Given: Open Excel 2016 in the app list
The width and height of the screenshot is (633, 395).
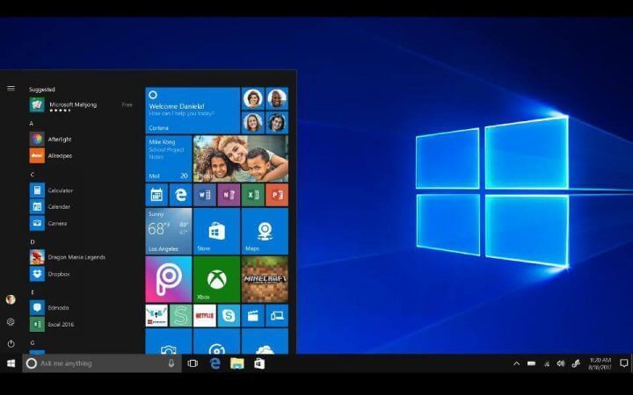Looking at the screenshot, I should point(61,324).
